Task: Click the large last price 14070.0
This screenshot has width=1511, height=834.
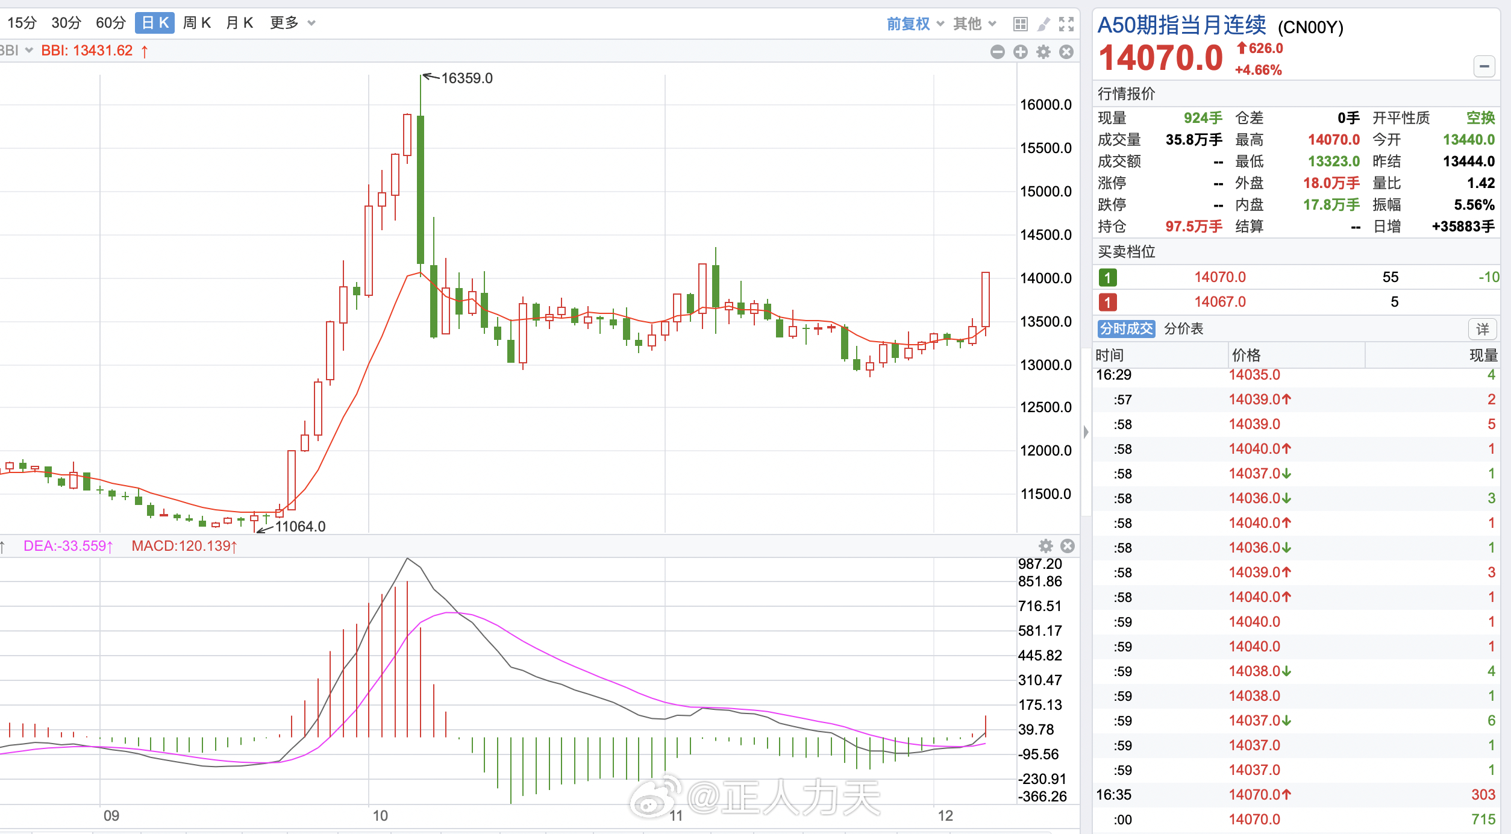Action: point(1161,58)
